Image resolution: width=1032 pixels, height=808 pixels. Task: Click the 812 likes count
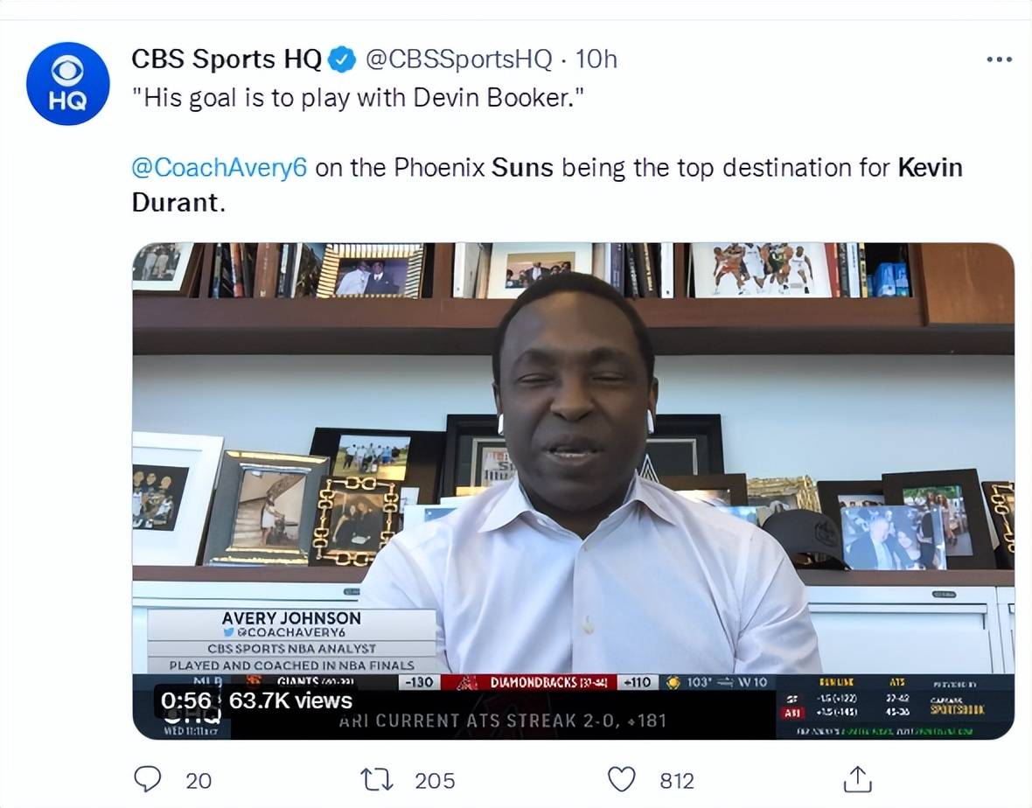tap(677, 781)
